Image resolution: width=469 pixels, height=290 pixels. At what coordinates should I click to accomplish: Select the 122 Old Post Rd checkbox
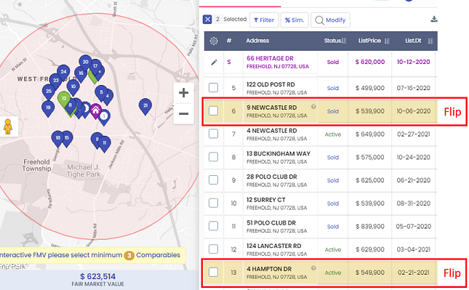[213, 88]
